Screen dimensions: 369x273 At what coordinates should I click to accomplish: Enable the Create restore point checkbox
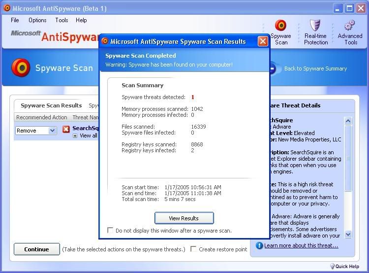[x=193, y=249]
